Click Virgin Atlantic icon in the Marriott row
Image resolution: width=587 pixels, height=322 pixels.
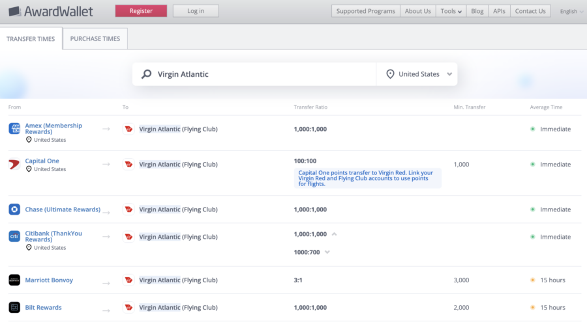coord(128,280)
